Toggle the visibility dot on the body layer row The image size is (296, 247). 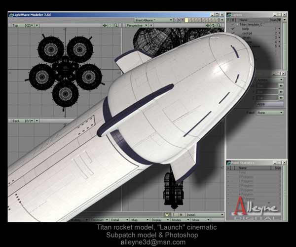[279, 29]
